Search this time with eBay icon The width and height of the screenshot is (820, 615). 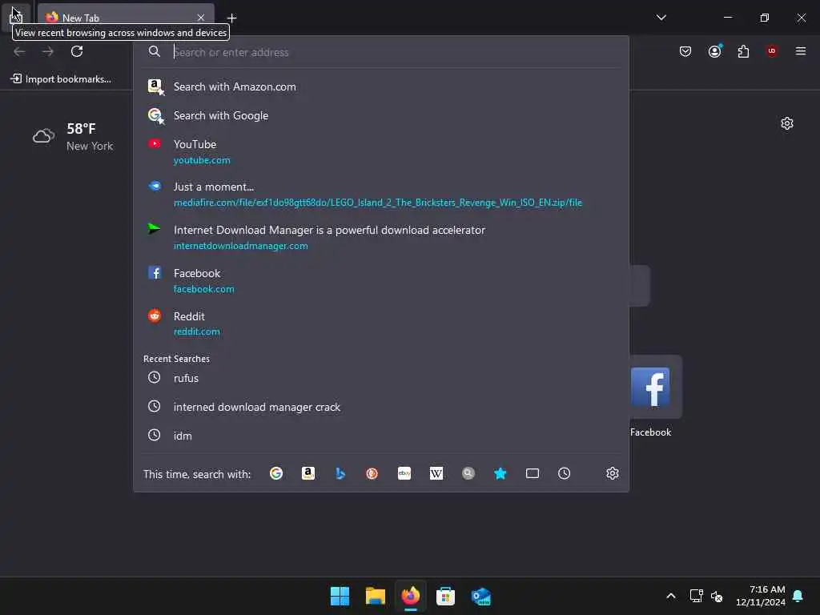click(x=404, y=474)
